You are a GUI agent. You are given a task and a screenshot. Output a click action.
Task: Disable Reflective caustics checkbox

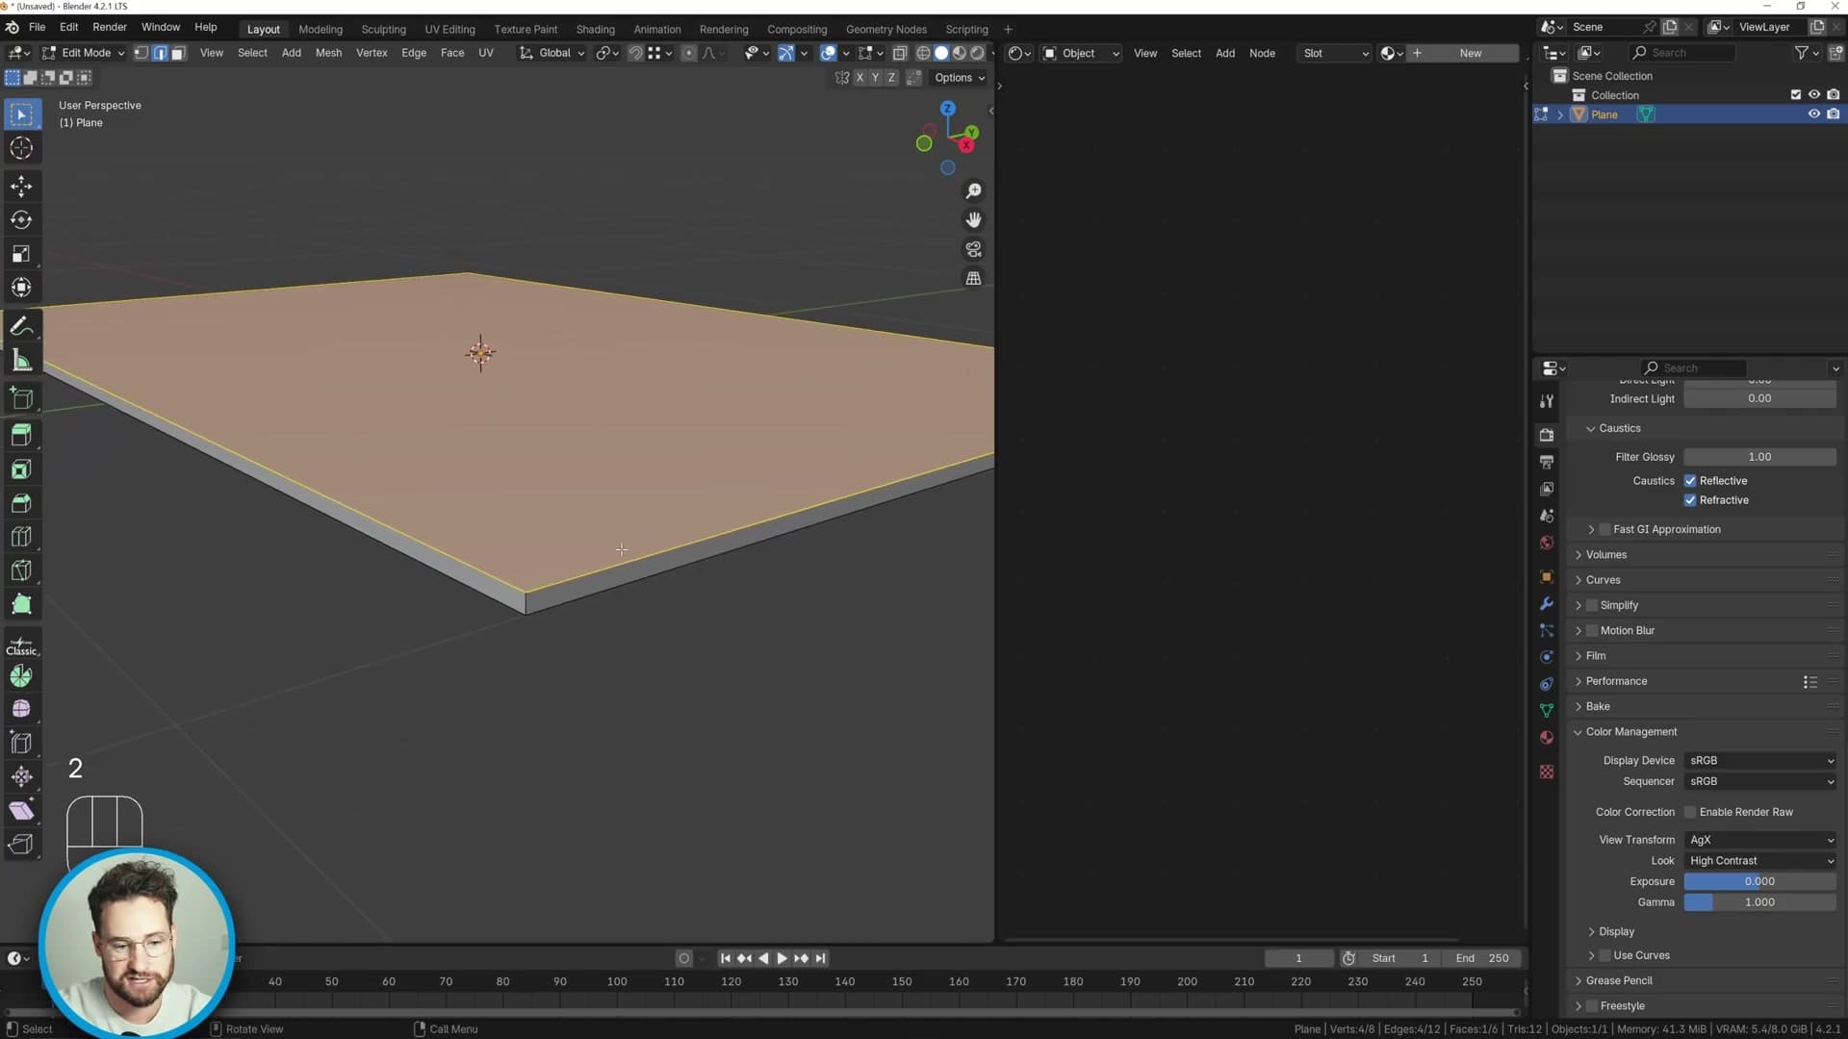click(1690, 481)
